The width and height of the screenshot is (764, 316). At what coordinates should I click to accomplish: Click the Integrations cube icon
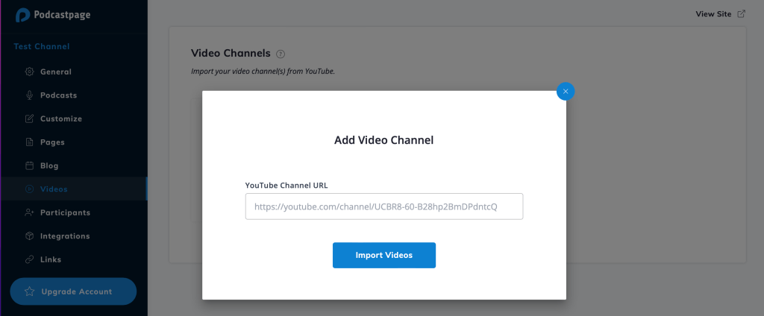(x=29, y=236)
